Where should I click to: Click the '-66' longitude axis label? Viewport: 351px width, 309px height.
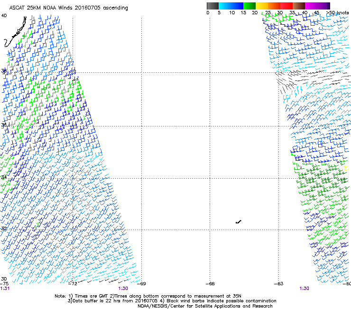[x=210, y=284]
